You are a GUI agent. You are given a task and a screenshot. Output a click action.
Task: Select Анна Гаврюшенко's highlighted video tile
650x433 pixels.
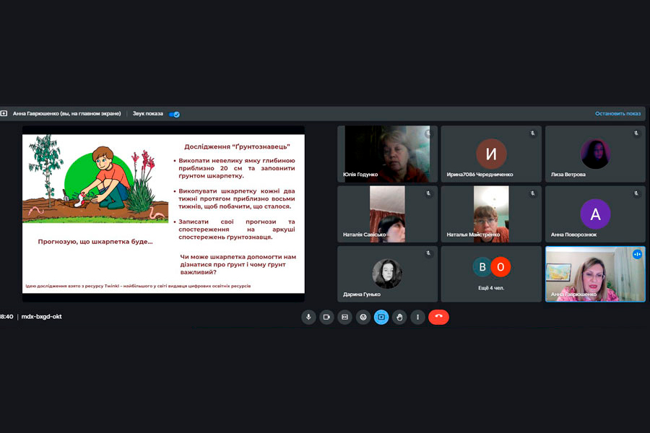(x=595, y=274)
